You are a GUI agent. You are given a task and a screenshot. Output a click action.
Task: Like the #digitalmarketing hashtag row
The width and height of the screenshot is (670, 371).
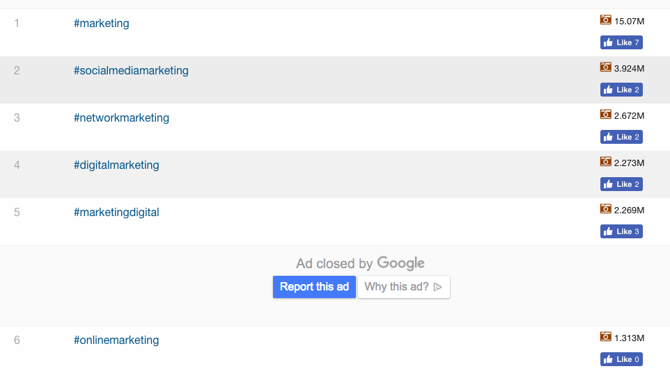coord(621,184)
